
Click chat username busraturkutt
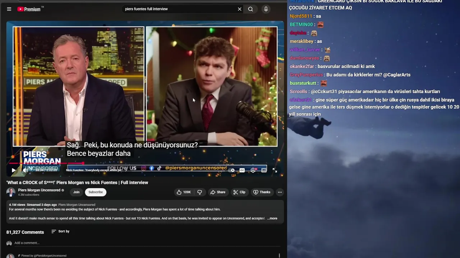pos(304,83)
